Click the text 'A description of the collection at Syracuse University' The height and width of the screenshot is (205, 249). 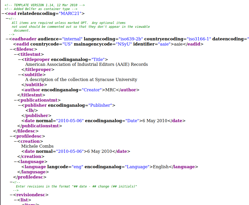[x=81, y=80]
